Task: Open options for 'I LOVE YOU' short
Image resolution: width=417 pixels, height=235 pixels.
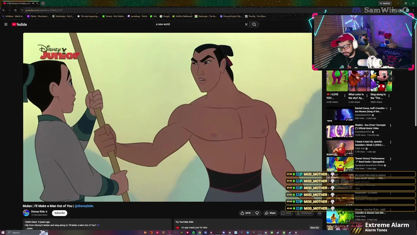Action: tap(345, 96)
